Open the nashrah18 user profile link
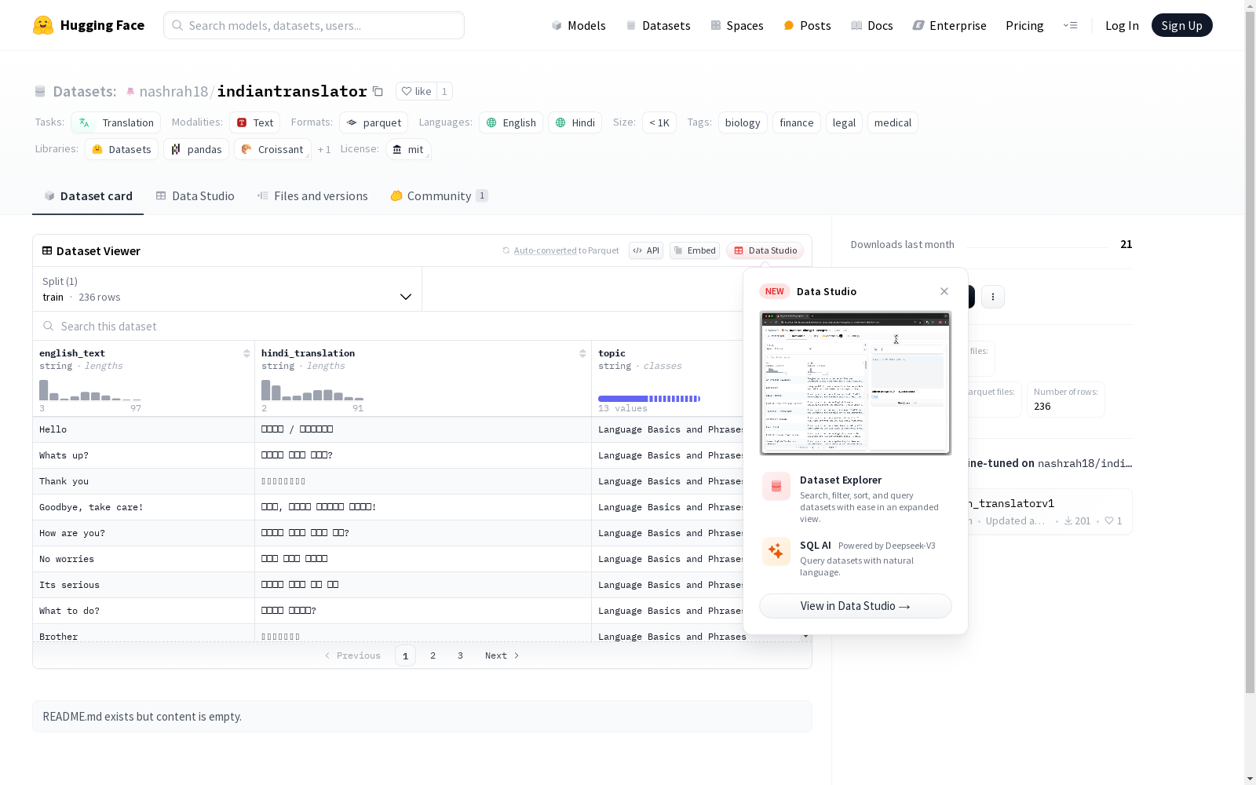Screen dimensions: 1256x785 click(173, 91)
